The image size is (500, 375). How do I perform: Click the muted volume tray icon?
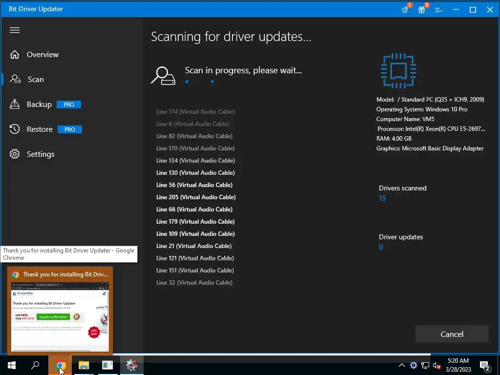(x=437, y=365)
